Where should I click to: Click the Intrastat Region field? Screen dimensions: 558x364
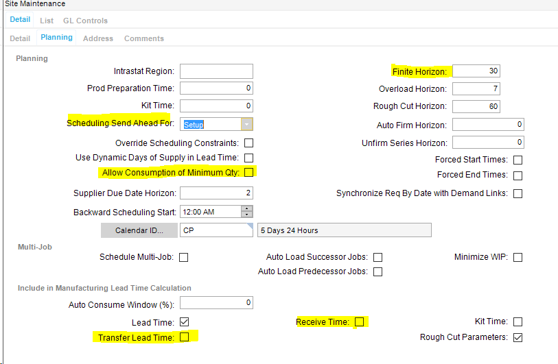216,71
